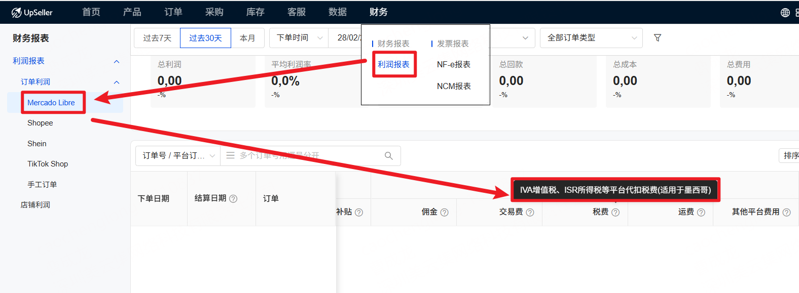Select the 本月 date range
Viewport: 799px width, 293px height.
pos(247,38)
